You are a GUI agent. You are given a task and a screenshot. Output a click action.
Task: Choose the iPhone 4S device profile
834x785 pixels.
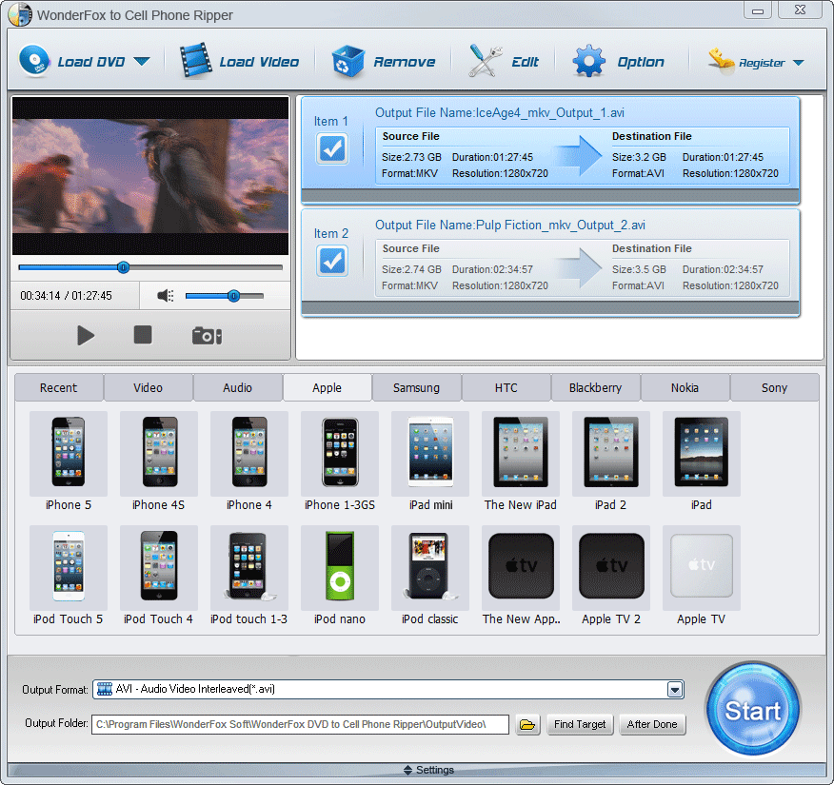pos(158,461)
